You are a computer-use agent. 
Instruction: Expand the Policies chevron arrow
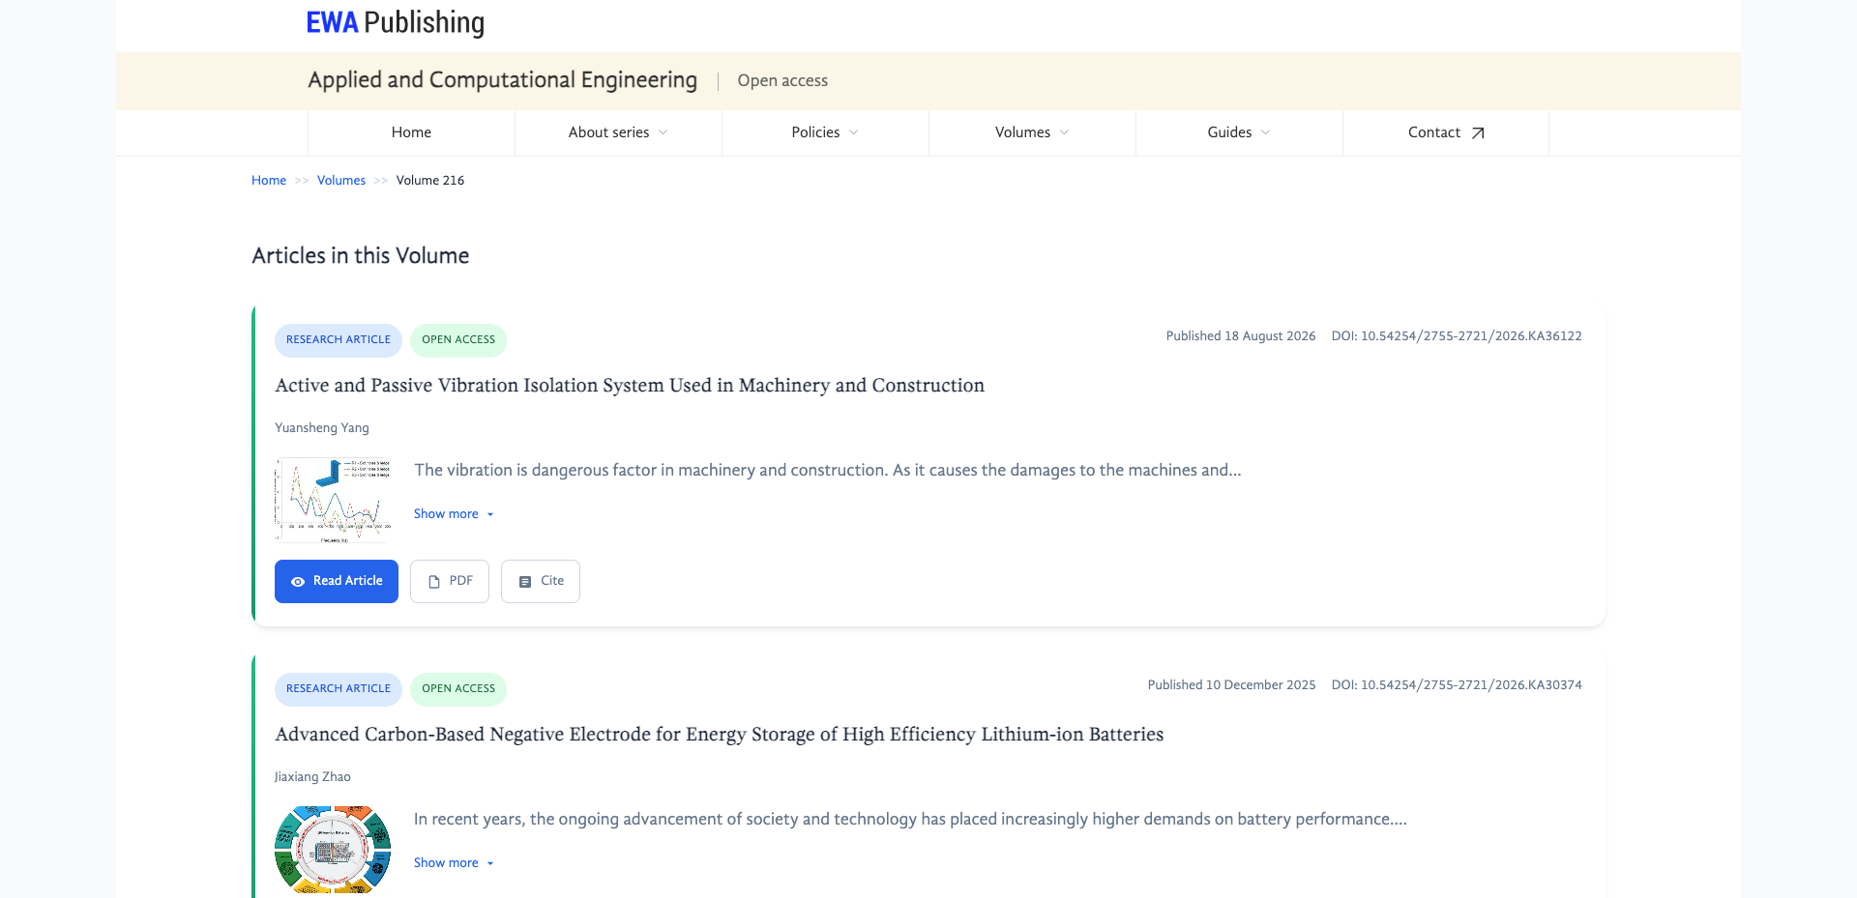click(853, 132)
